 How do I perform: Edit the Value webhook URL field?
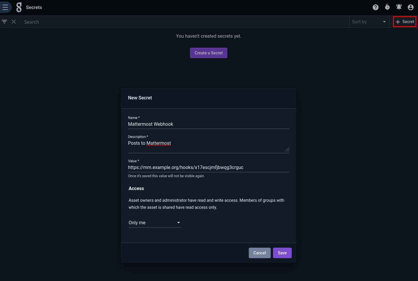tap(209, 168)
